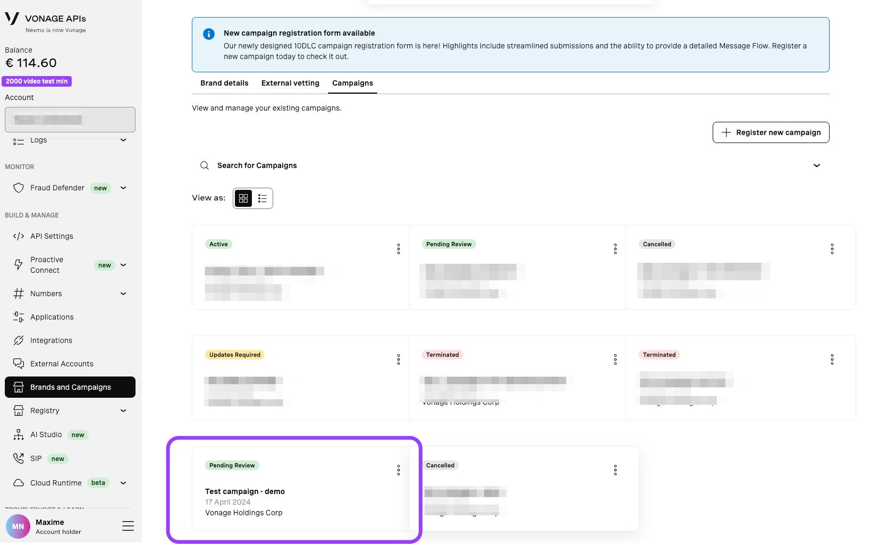Screen dimensions: 879x544
Task: Open AI Studio in sidebar
Action: 46,434
